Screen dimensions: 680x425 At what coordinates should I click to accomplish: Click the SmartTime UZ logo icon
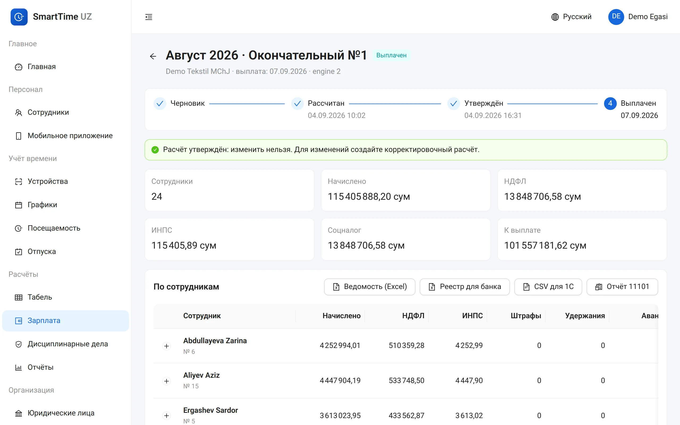coord(19,17)
